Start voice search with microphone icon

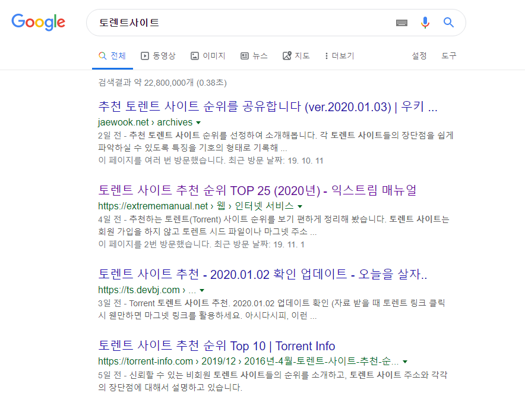pyautogui.click(x=425, y=23)
